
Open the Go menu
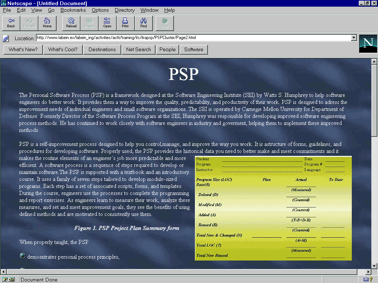click(51, 10)
